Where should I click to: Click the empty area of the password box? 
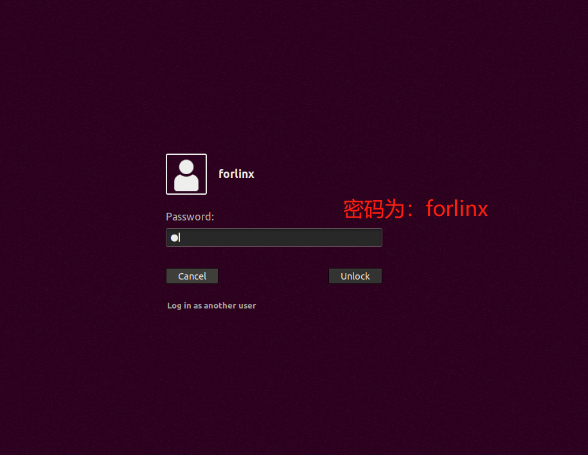(281, 237)
